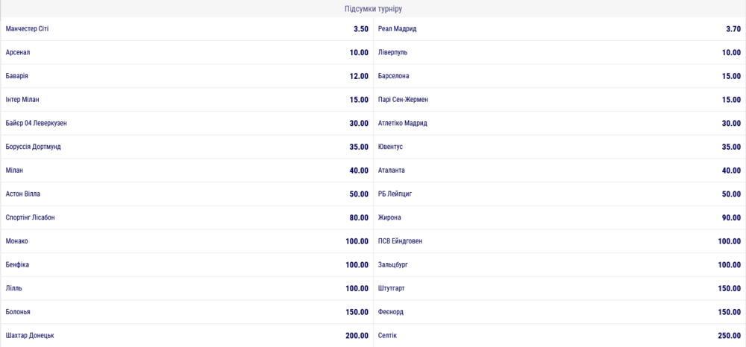Collapse the Підсумки турніру header
The height and width of the screenshot is (347, 746).
tap(373, 8)
